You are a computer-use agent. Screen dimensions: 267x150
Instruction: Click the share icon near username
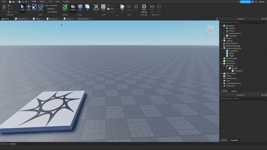pyautogui.click(x=256, y=2)
